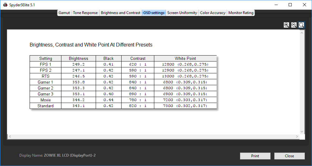Click the ZOWIE XL LCD display name

click(x=70, y=155)
